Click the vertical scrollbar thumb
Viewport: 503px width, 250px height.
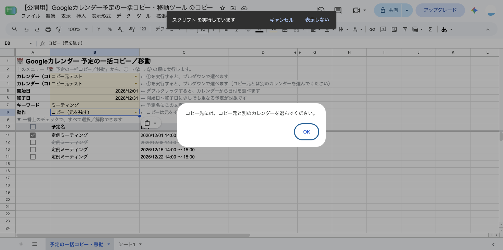[501, 136]
